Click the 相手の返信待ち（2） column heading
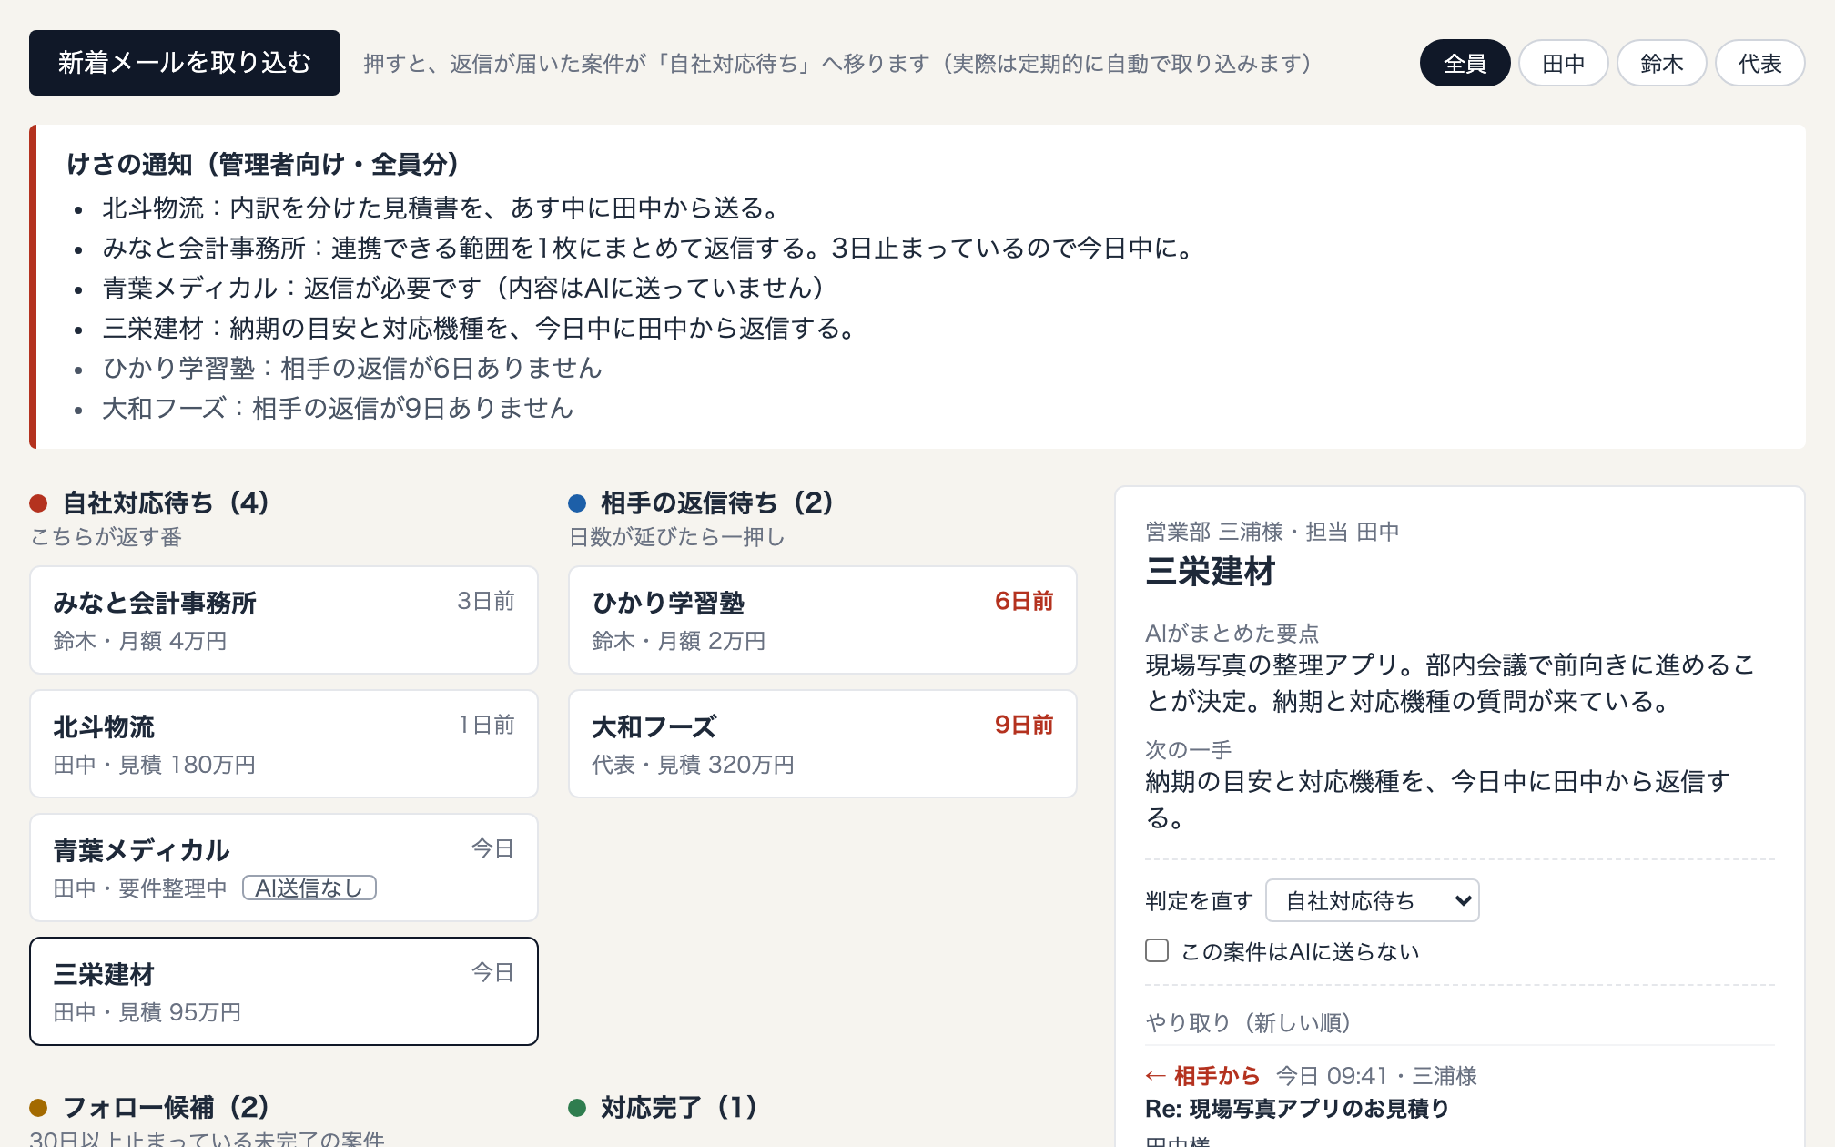 (717, 502)
